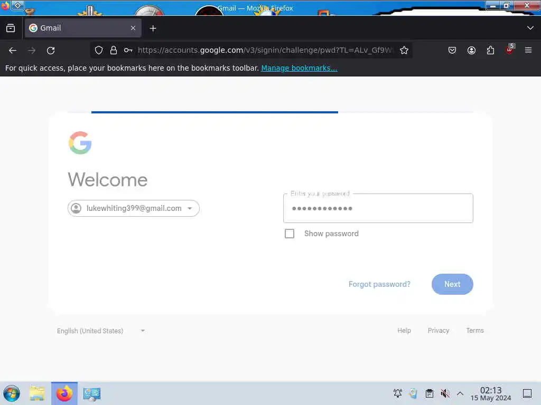Open the file manager from taskbar
541x405 pixels.
37,393
